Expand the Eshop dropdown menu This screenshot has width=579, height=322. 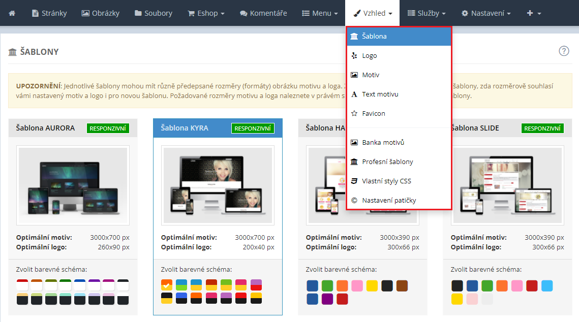pyautogui.click(x=206, y=13)
